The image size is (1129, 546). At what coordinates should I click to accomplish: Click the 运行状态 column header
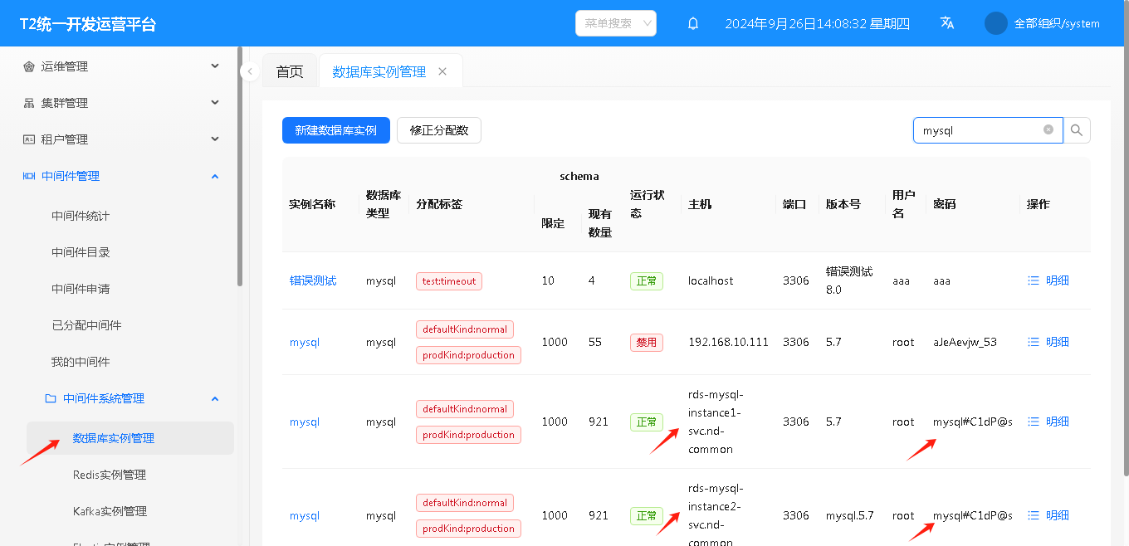(x=648, y=204)
